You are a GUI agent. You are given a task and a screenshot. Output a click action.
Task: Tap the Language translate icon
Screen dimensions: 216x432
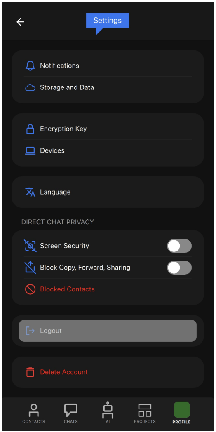click(x=31, y=192)
